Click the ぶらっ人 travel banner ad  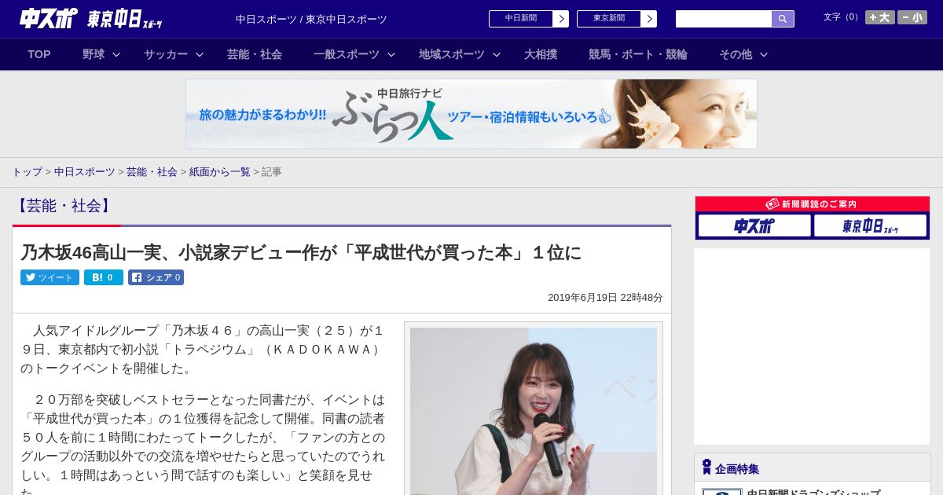472,114
